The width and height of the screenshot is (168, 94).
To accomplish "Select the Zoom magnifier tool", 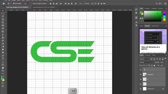I will 3,71.
